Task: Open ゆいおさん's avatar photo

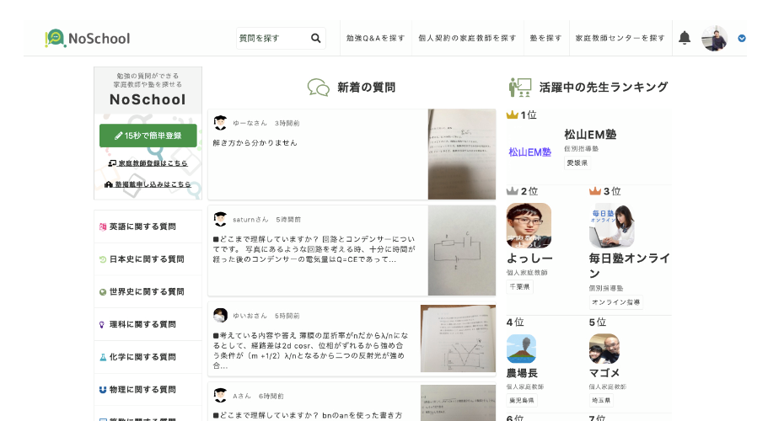Action: pos(220,316)
